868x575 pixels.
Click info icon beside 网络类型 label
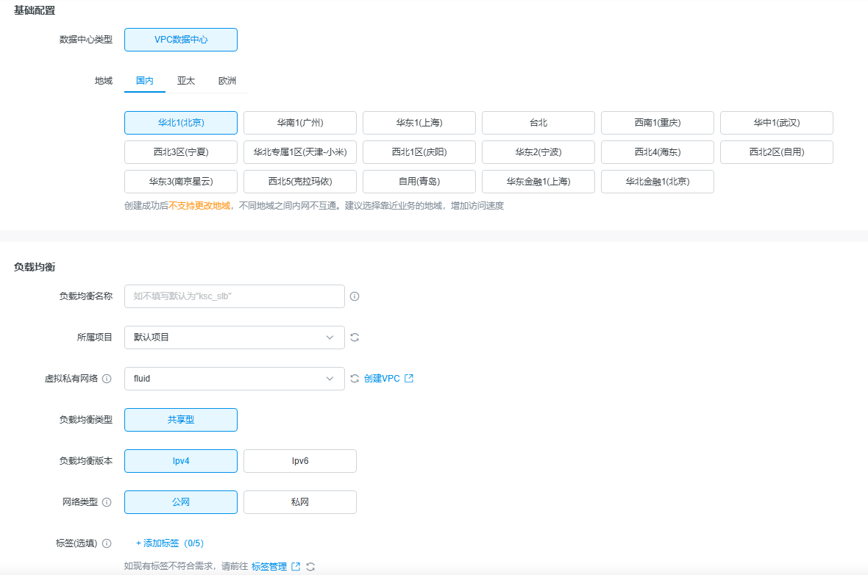(x=107, y=502)
